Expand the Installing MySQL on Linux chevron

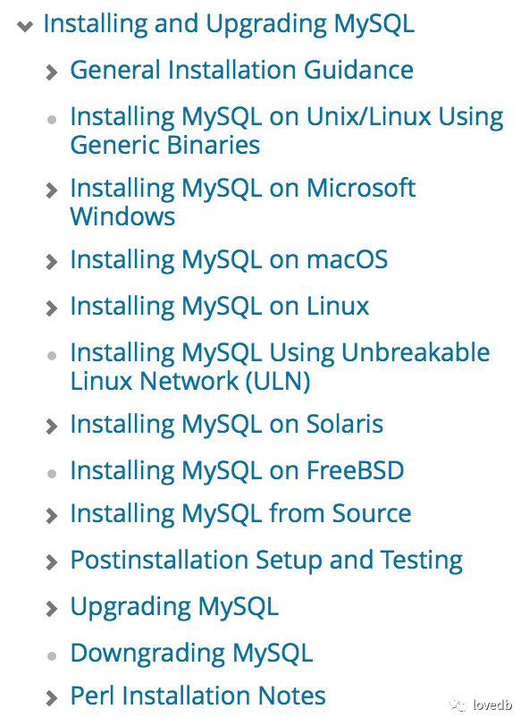tap(52, 308)
